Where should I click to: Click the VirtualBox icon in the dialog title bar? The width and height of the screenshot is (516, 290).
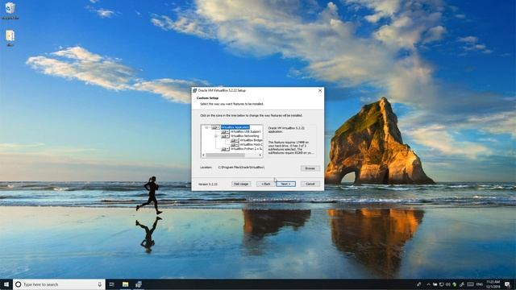click(x=194, y=90)
